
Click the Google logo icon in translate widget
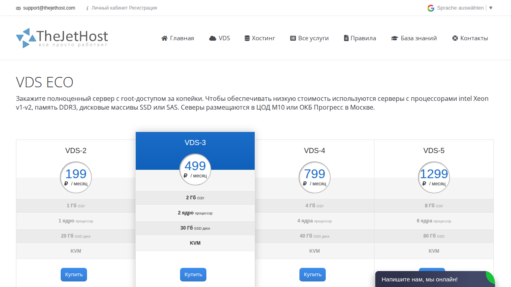[x=431, y=8]
